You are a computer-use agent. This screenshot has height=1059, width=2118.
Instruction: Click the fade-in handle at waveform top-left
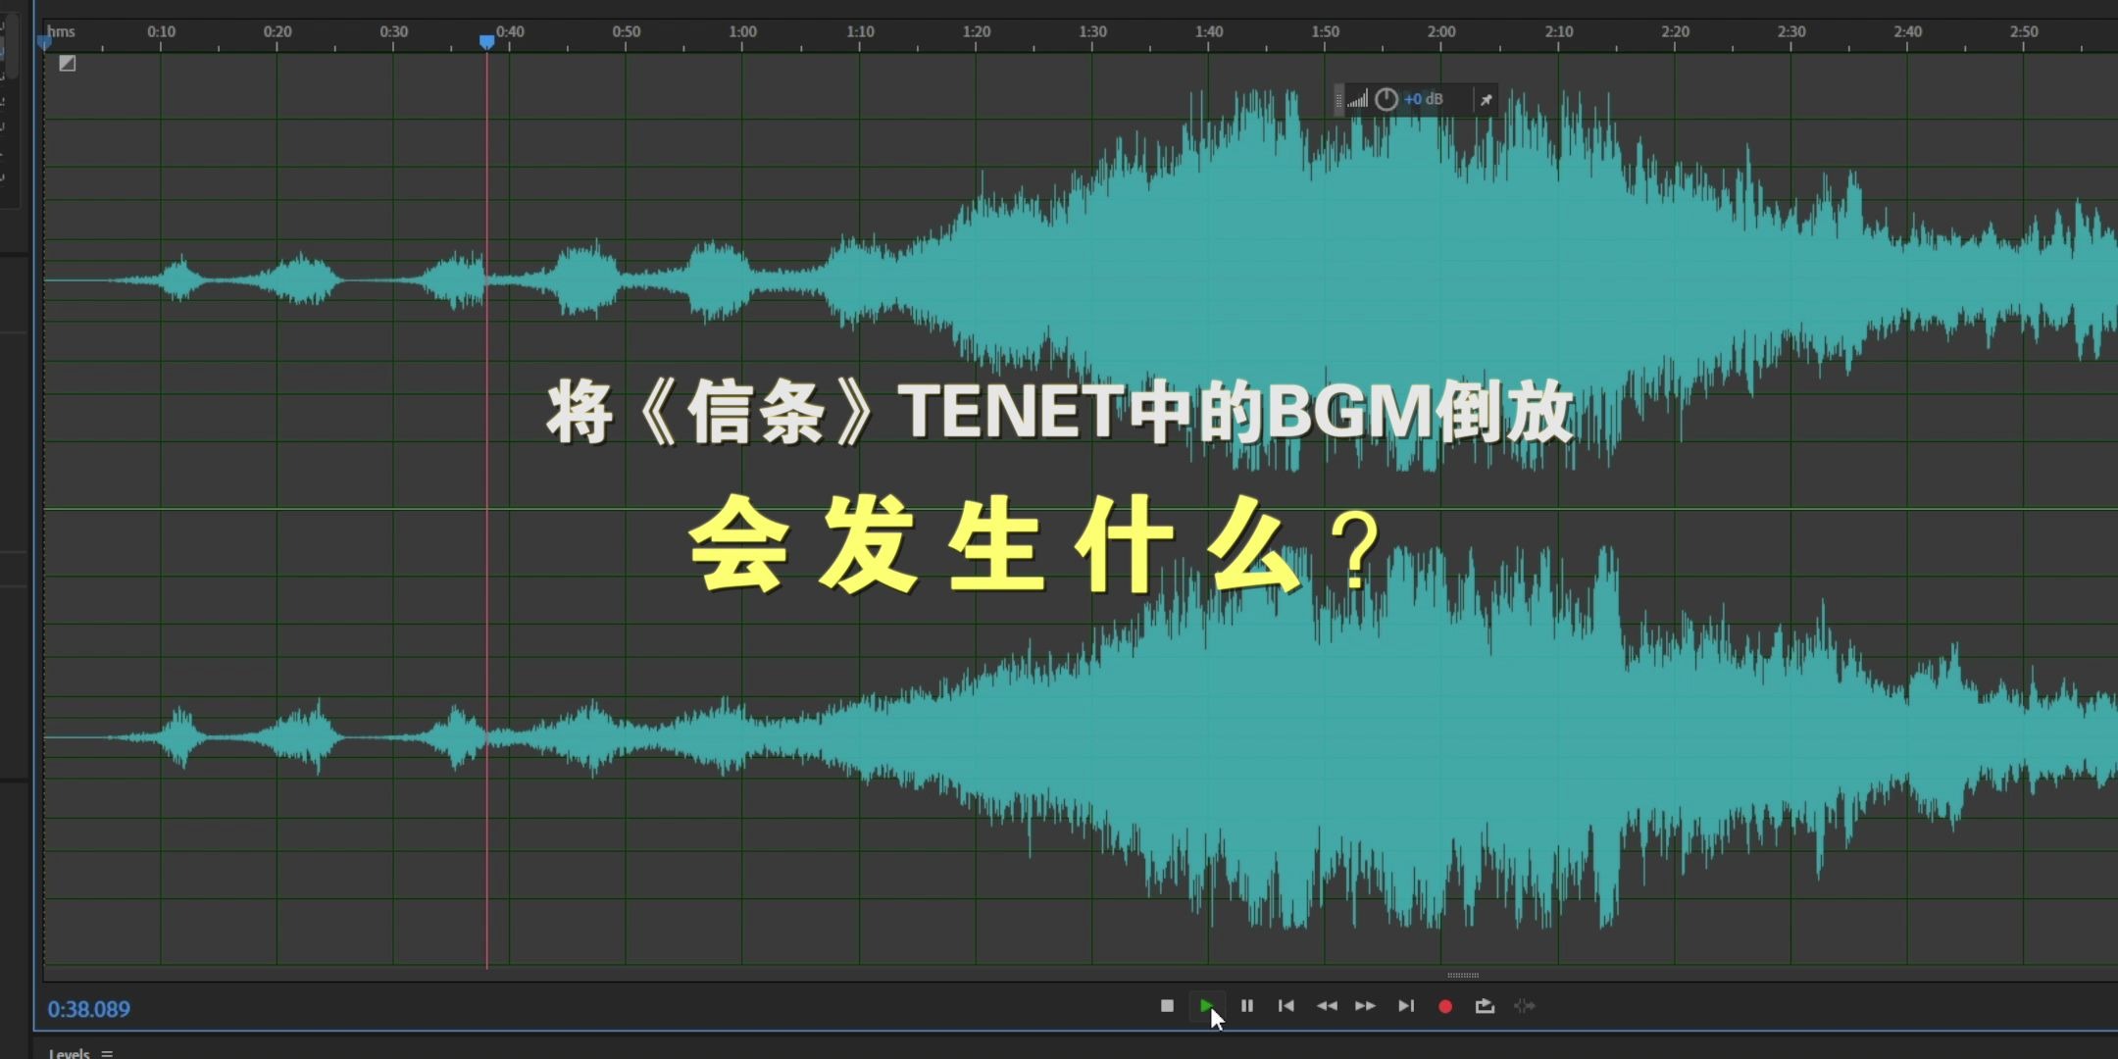tap(68, 64)
